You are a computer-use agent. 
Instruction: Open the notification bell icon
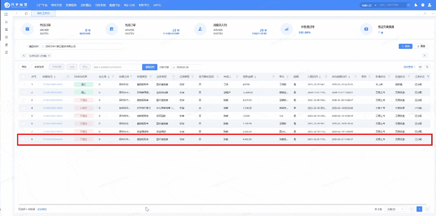(416, 5)
